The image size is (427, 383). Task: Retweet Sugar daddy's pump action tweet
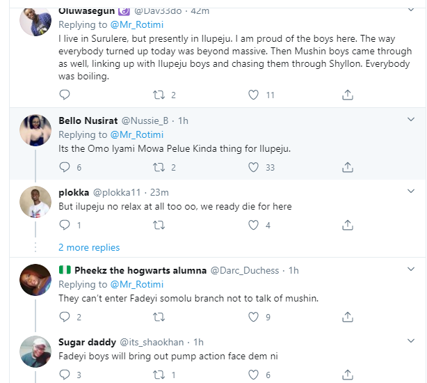[x=159, y=375]
